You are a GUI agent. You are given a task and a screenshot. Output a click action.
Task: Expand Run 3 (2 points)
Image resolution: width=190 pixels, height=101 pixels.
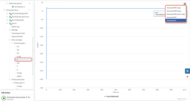click(7, 20)
